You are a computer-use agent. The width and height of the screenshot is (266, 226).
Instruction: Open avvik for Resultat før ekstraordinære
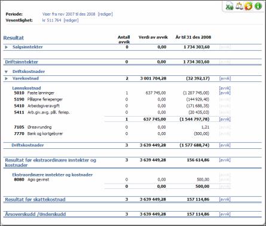pyautogui.click(x=225, y=160)
